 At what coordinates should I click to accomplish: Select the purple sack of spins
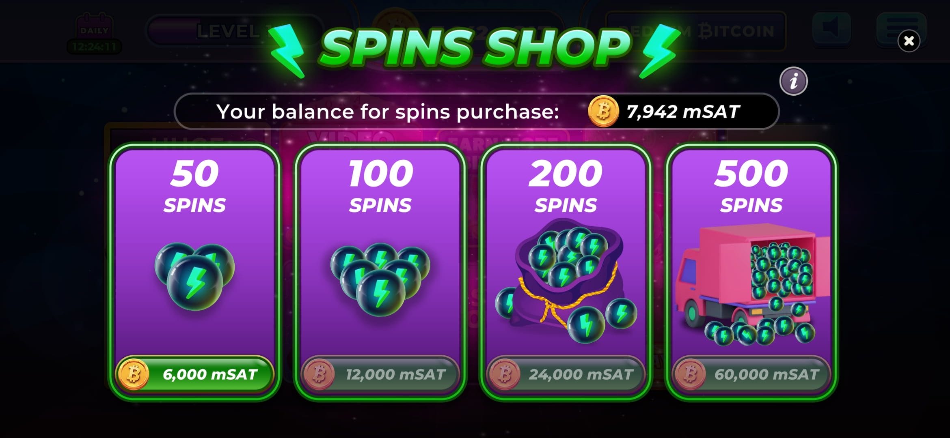pos(566,281)
